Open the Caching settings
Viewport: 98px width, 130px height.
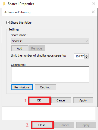[x=45, y=87]
